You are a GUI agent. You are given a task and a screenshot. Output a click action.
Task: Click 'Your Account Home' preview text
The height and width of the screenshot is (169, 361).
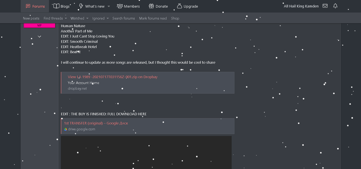click(x=83, y=83)
